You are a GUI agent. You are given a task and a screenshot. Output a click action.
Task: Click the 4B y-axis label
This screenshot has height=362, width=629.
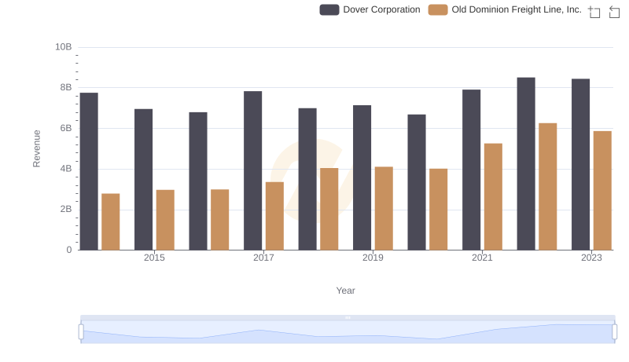pyautogui.click(x=66, y=169)
